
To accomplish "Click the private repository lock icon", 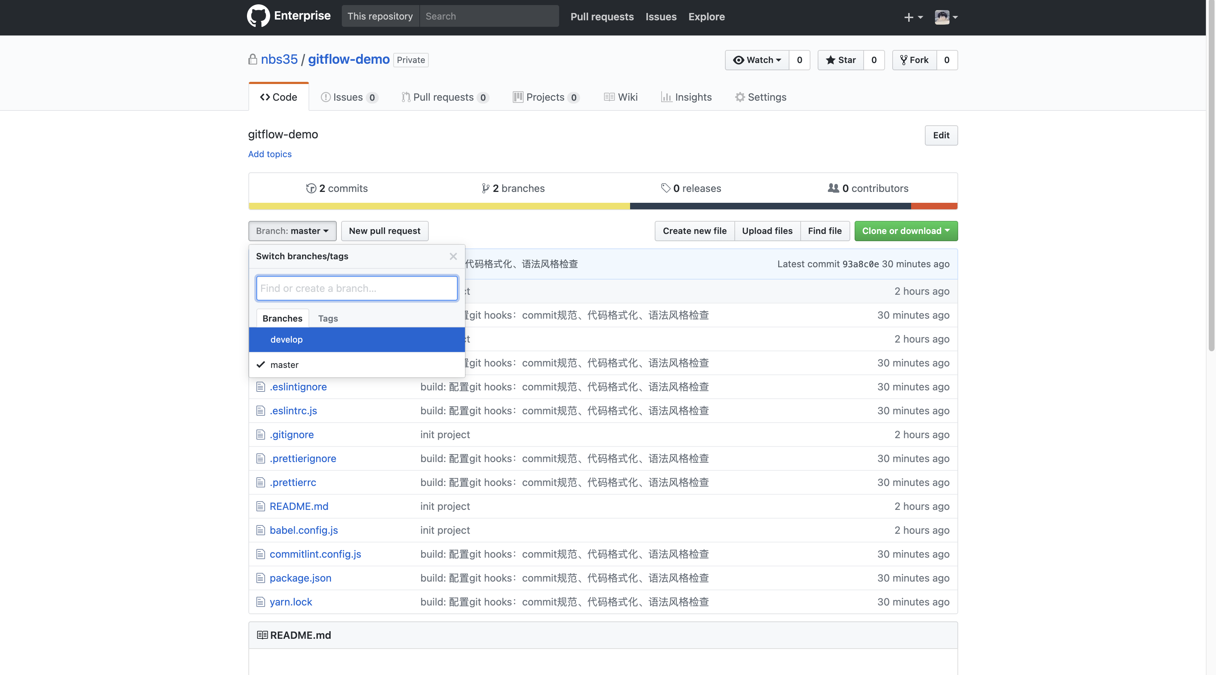I will 253,59.
